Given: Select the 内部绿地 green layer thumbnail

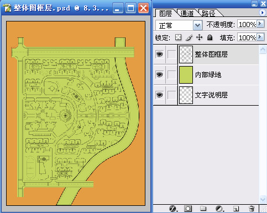Looking at the screenshot, I should tap(186, 75).
